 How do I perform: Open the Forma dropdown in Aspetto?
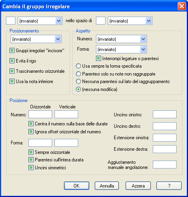[x=121, y=49]
